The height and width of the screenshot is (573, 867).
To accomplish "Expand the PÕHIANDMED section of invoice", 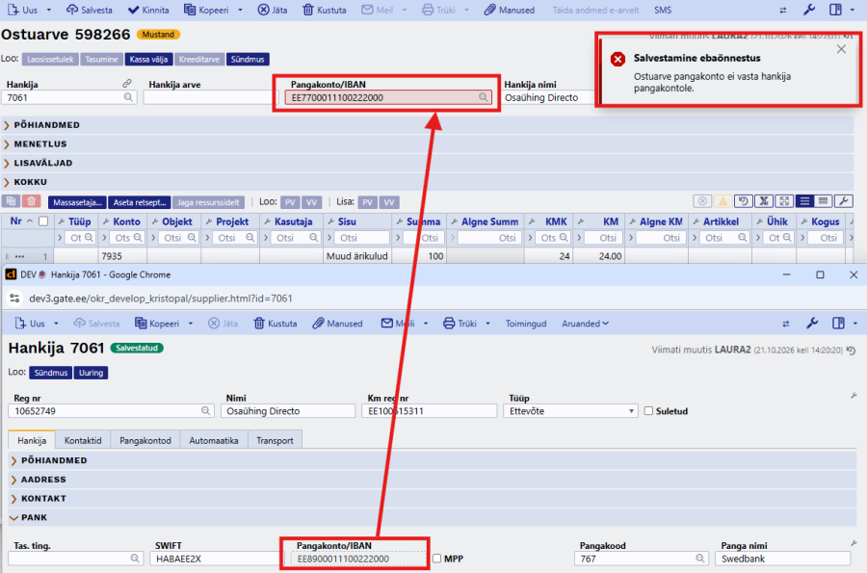I will 47,125.
